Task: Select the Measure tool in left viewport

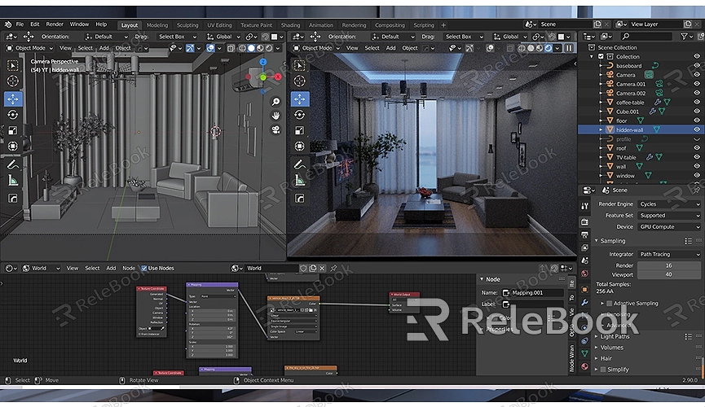Action: tap(12, 181)
